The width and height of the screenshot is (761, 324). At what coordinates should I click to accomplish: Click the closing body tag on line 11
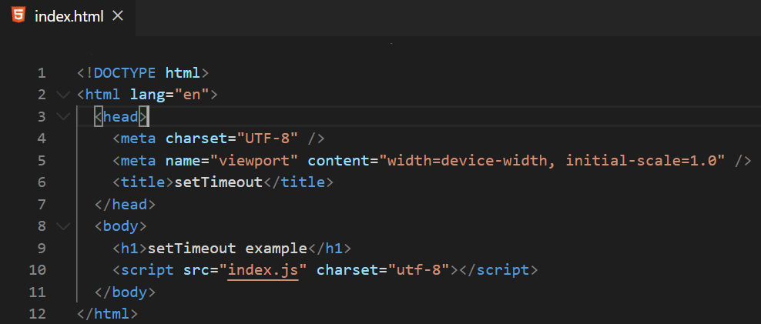click(125, 292)
